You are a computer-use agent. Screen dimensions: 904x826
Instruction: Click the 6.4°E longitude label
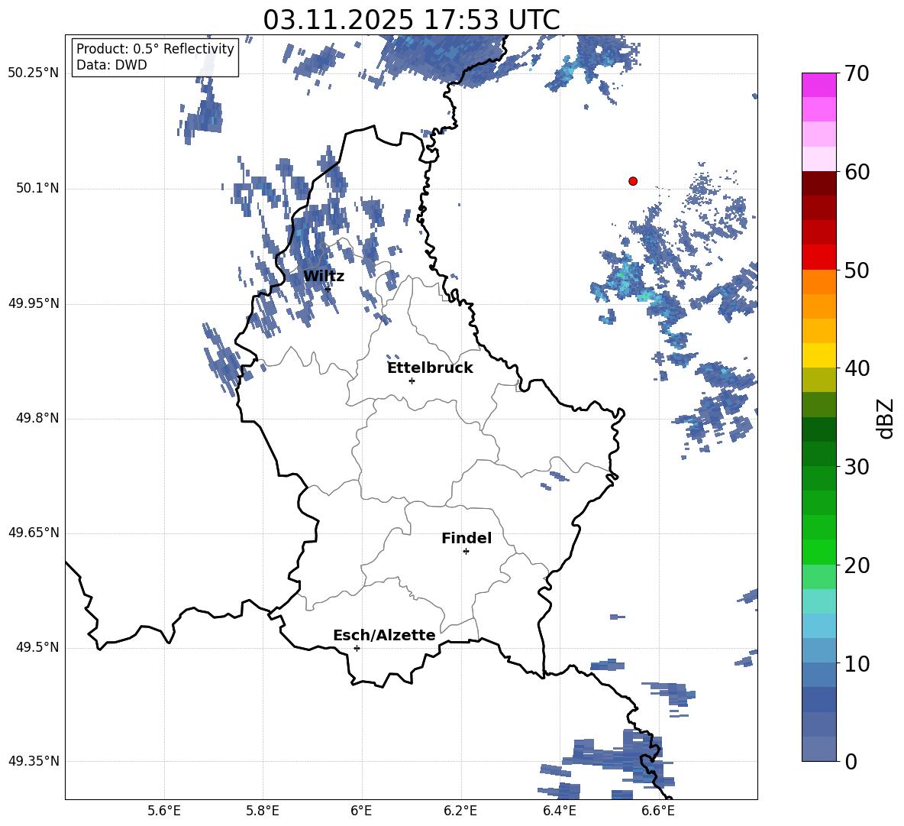(560, 811)
